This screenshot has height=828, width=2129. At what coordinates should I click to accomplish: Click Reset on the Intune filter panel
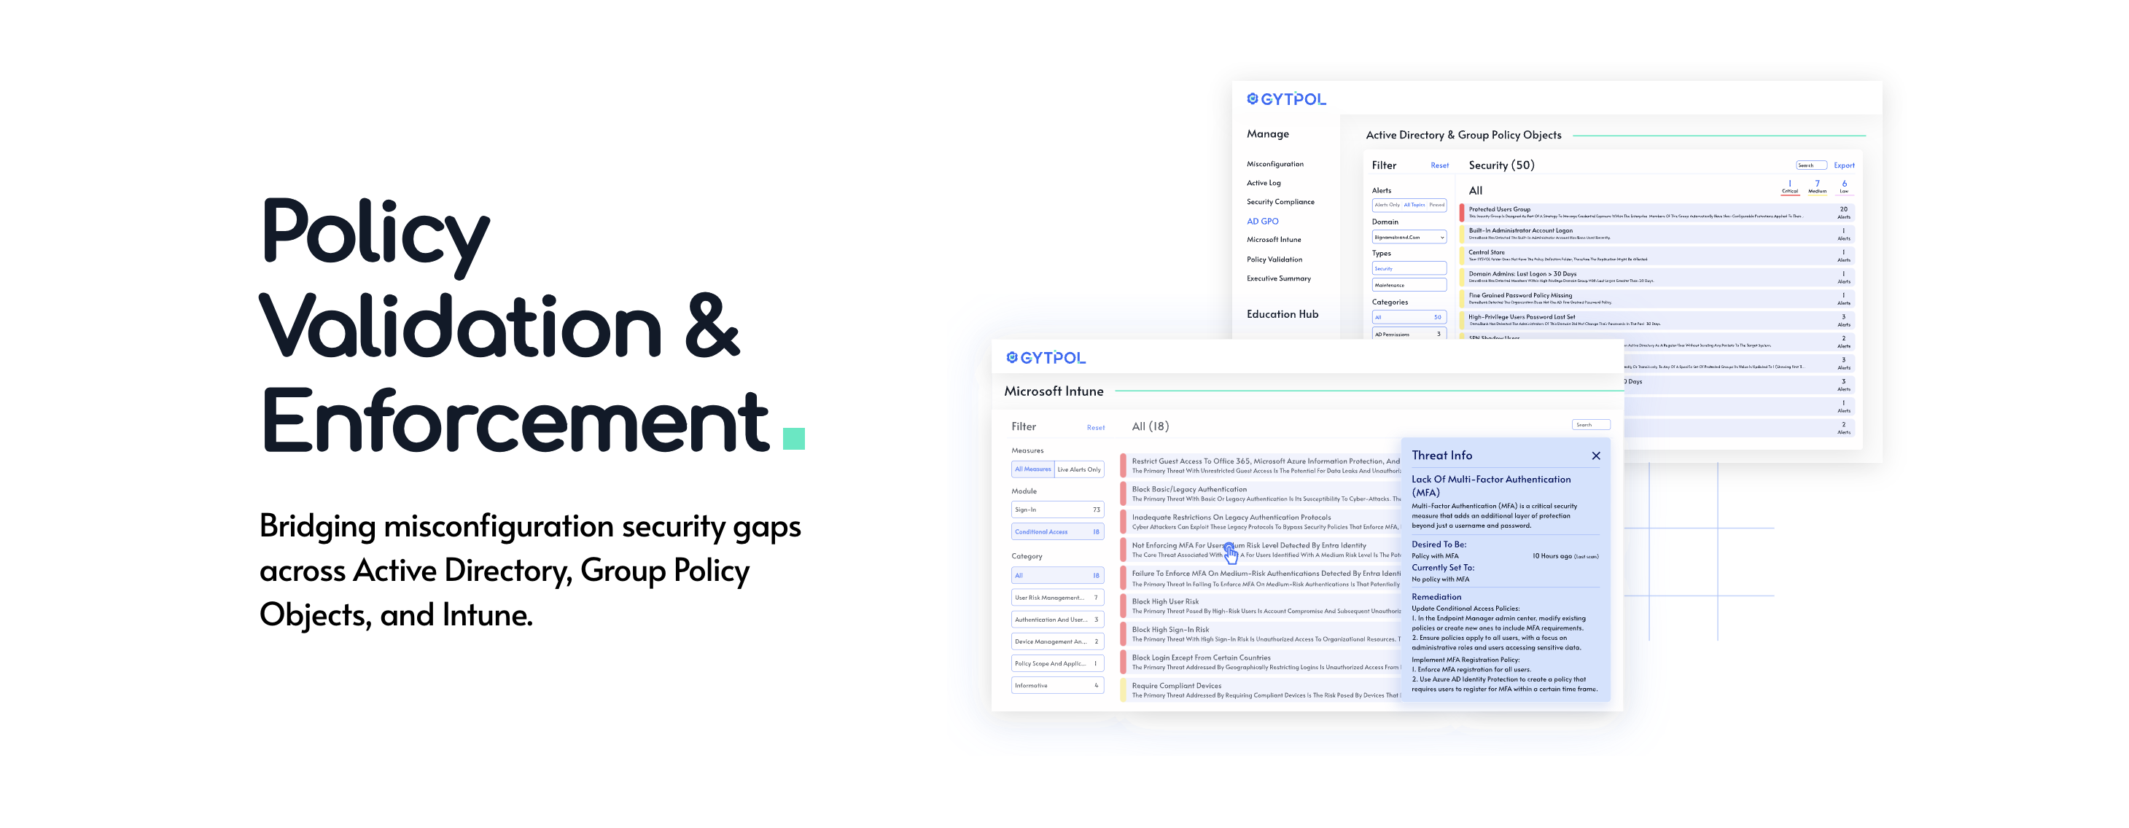[x=1095, y=426]
